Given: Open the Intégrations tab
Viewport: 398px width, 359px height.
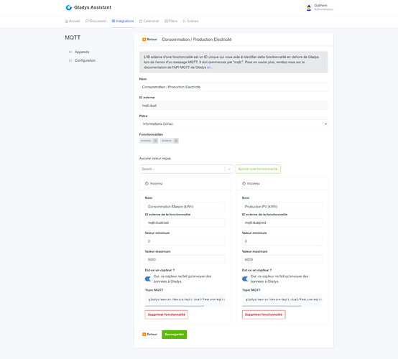Looking at the screenshot, I should point(123,21).
